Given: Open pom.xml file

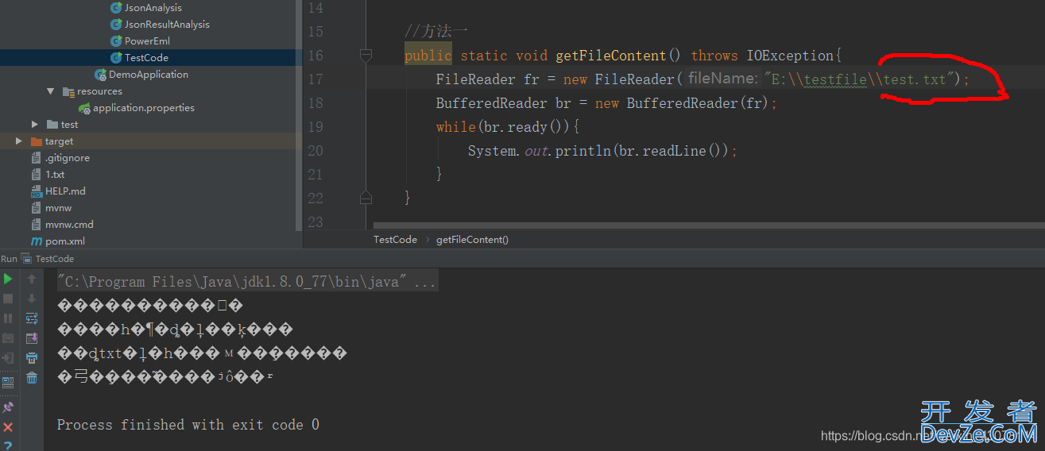Looking at the screenshot, I should click(65, 241).
